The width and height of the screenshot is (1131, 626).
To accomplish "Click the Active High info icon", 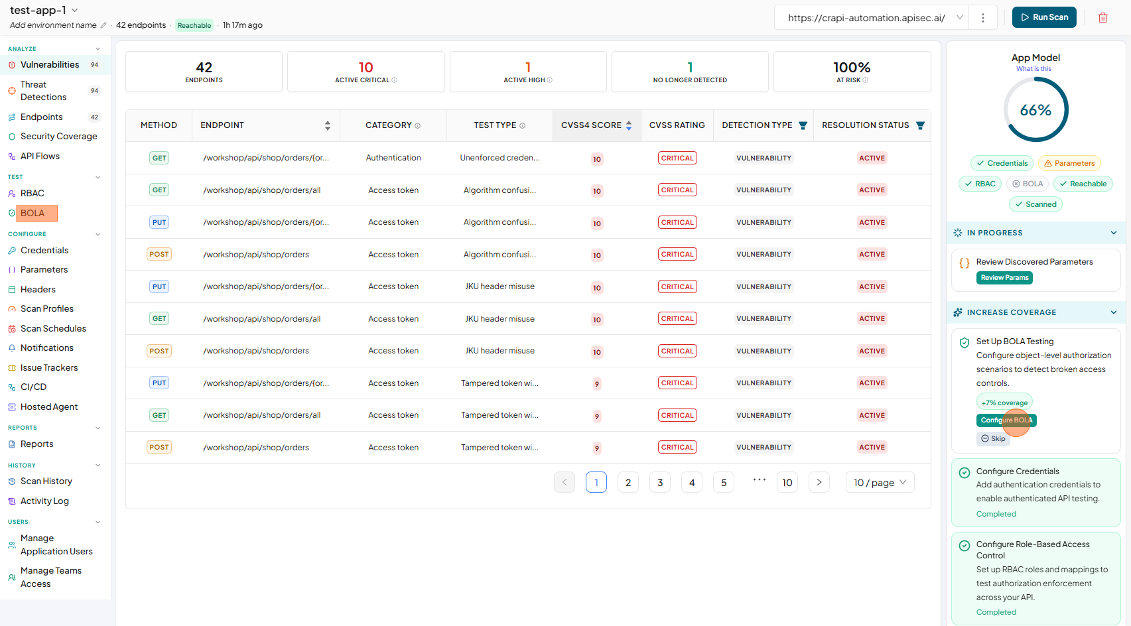I will point(549,80).
